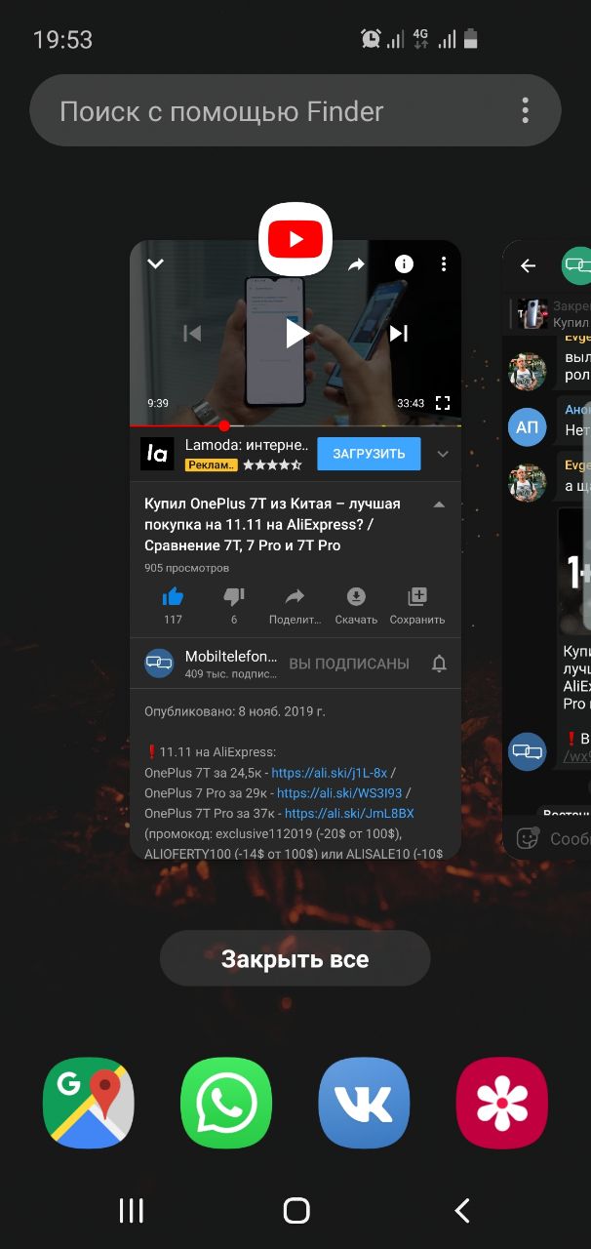Tap back navigation button

(x=462, y=1211)
